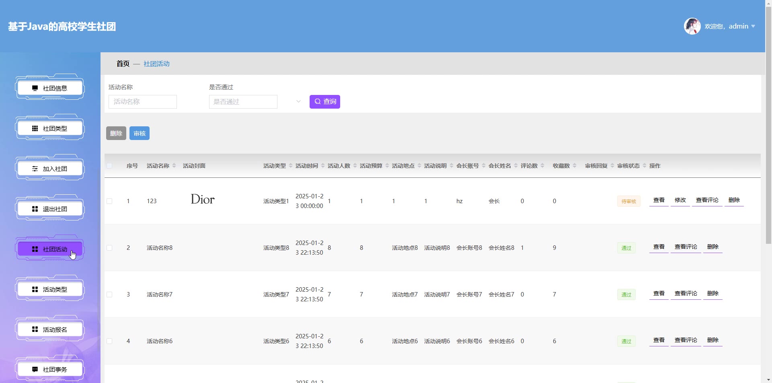The height and width of the screenshot is (383, 772).
Task: Click the squares icon beside 退出社团
Action: (35, 209)
